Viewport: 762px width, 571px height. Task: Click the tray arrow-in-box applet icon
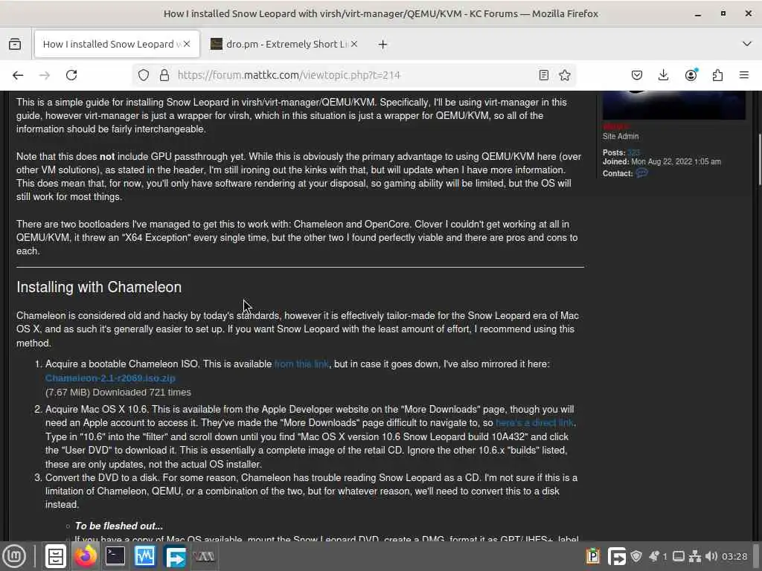click(x=617, y=556)
